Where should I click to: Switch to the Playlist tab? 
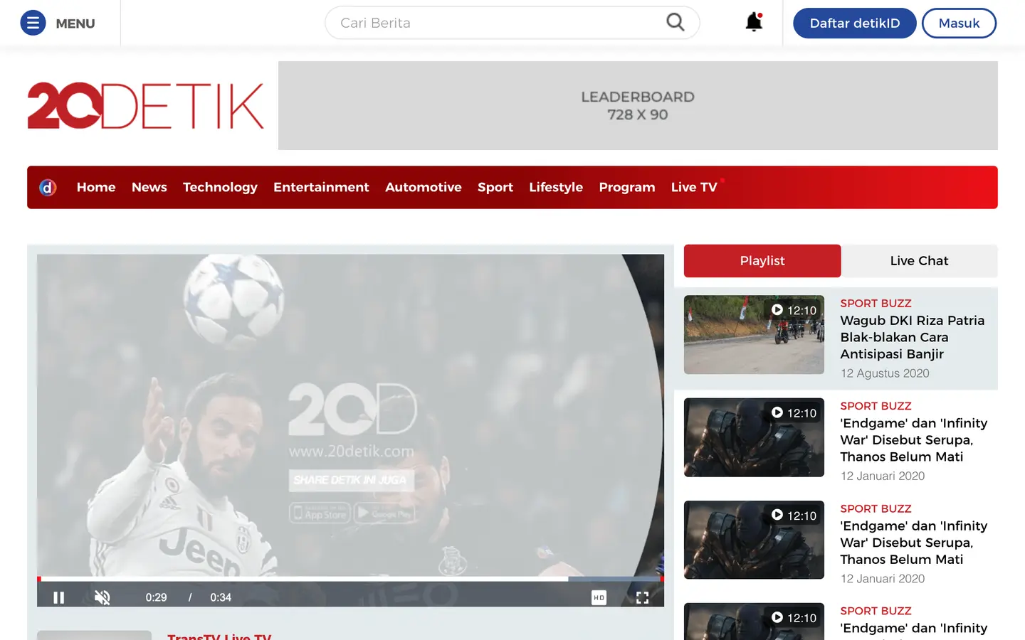[762, 261]
